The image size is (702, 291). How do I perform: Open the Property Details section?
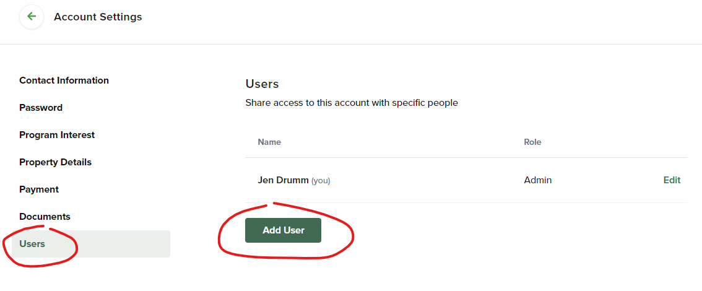(56, 162)
